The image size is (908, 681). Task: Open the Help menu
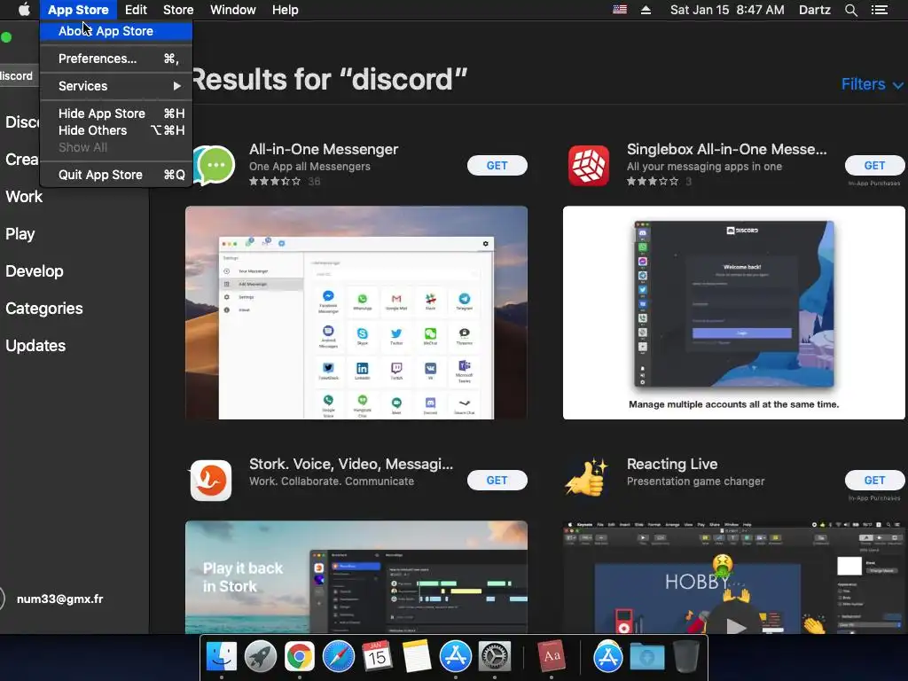coord(286,10)
